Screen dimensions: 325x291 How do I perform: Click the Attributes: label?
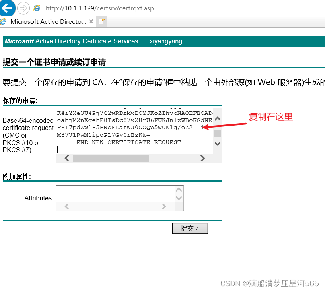[x=39, y=198]
